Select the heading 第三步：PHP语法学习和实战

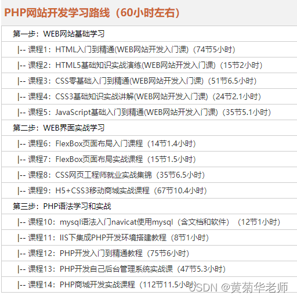coord(62,206)
